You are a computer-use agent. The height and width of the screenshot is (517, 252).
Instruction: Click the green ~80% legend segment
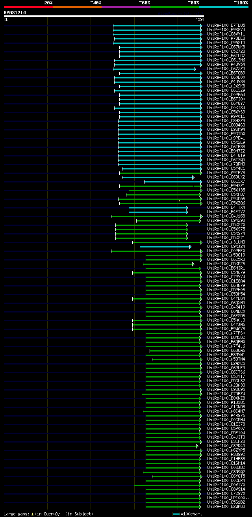(x=175, y=7)
